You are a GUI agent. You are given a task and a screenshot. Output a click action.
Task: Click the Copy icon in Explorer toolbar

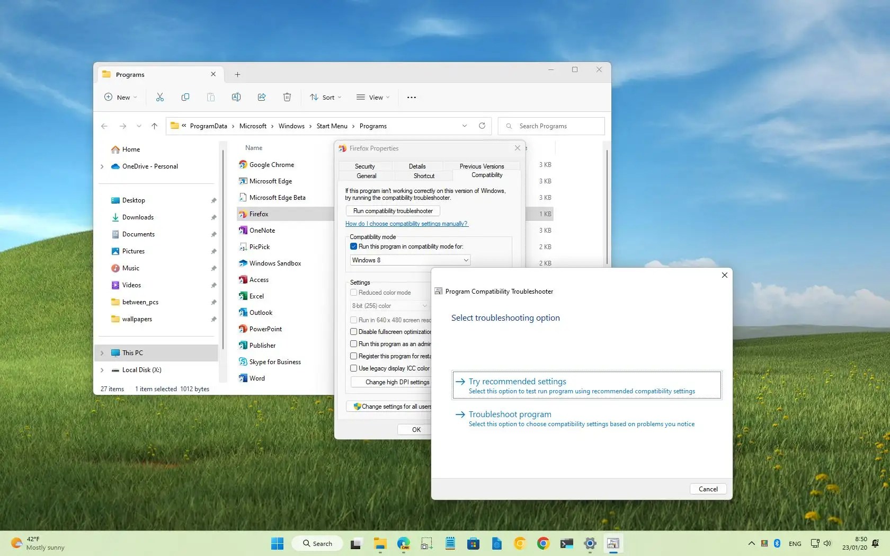coord(185,97)
